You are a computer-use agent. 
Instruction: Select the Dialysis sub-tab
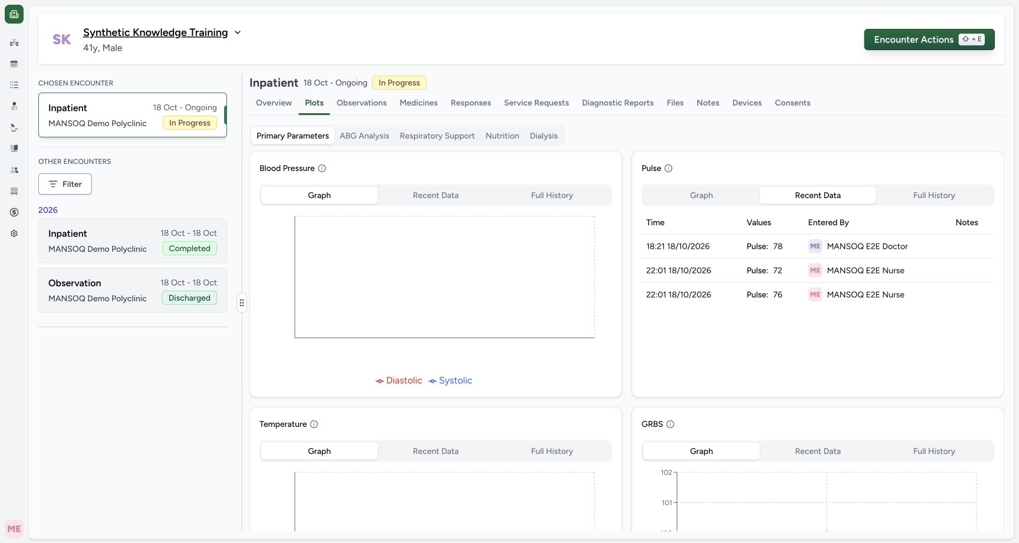click(x=544, y=136)
